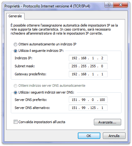Open the Generale tab
The image size is (132, 146).
(15, 16)
